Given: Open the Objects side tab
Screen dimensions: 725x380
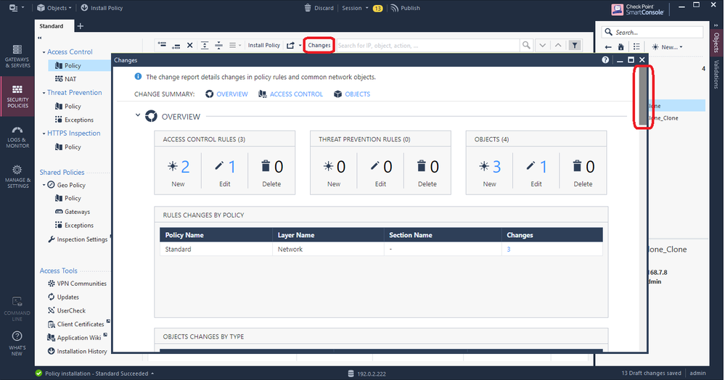Looking at the screenshot, I should (x=716, y=43).
